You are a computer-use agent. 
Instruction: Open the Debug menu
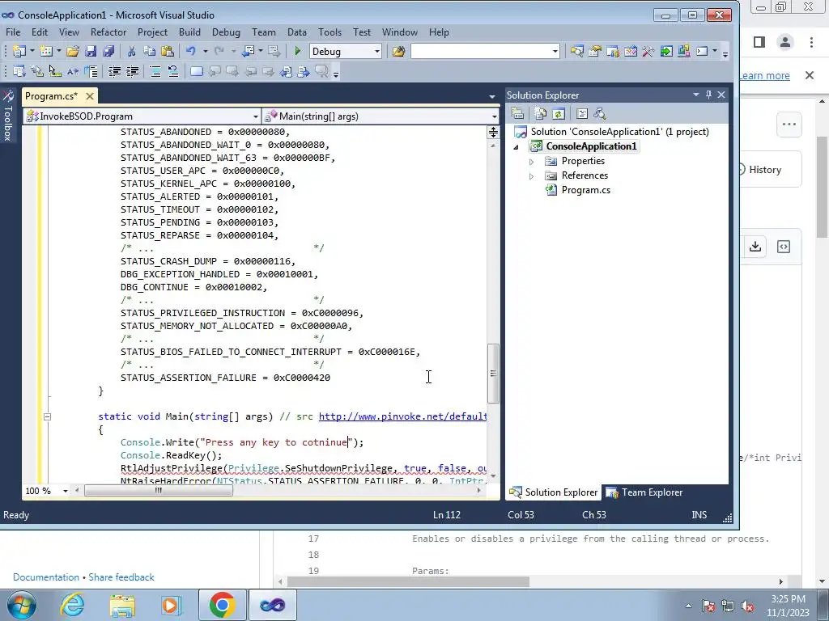pyautogui.click(x=226, y=32)
